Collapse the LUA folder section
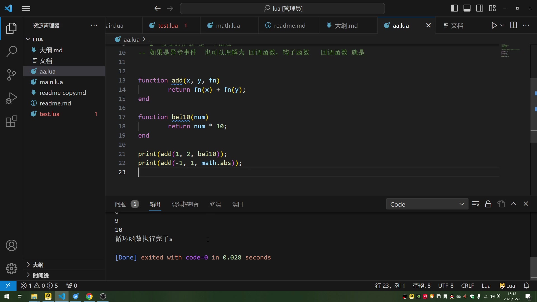Screen dimensions: 537x302 pos(64,39)
